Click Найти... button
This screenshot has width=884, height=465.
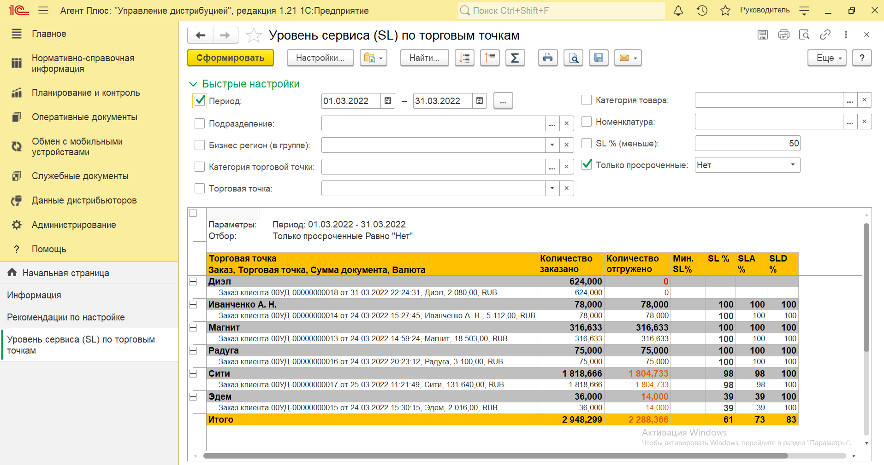[x=425, y=58]
